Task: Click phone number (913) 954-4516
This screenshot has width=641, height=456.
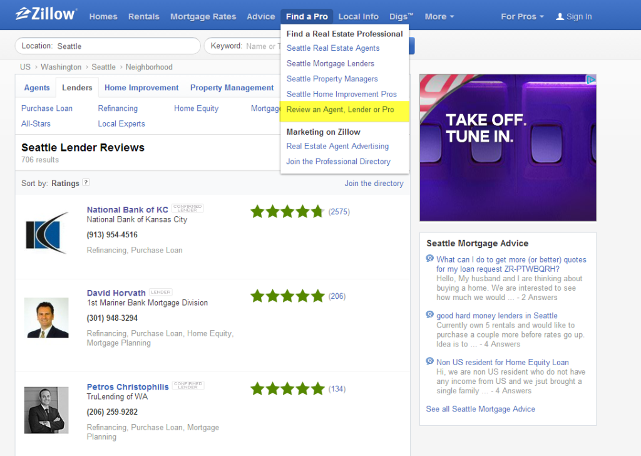Action: (112, 235)
